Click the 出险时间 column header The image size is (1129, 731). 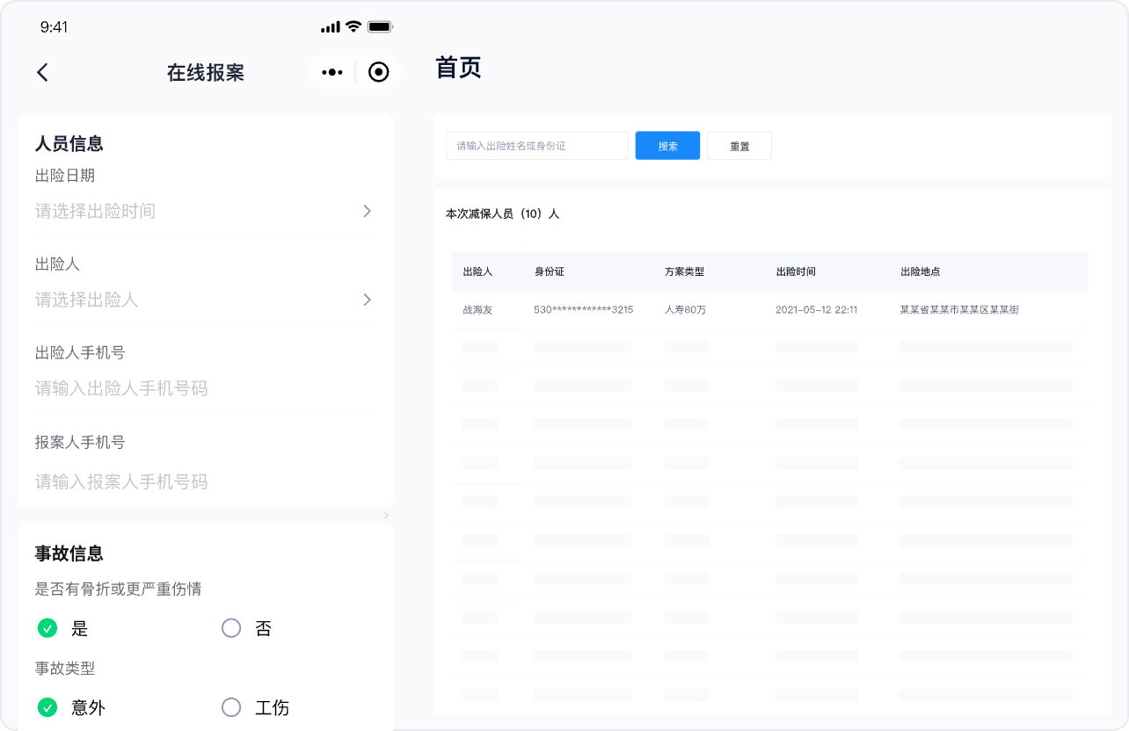tap(796, 271)
